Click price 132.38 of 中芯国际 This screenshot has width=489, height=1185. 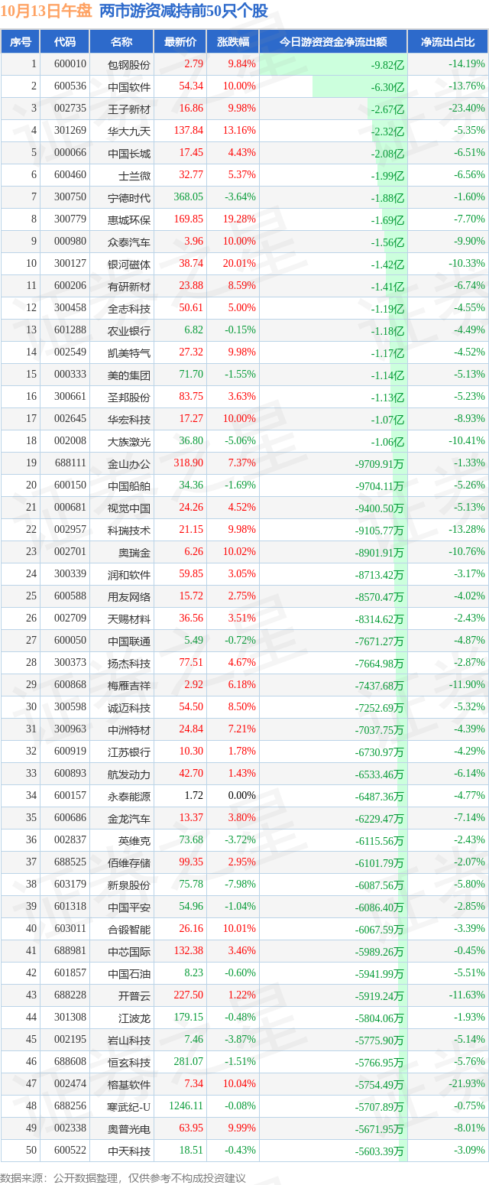(x=188, y=951)
